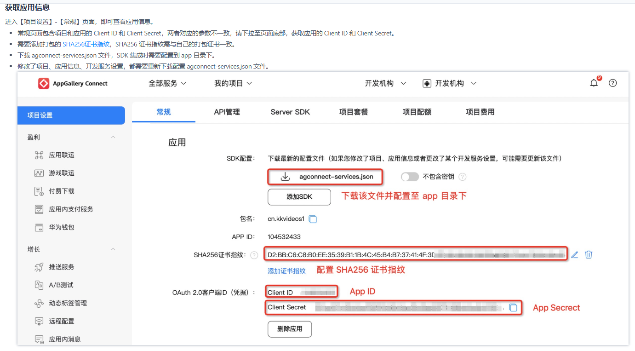Click the Client ID field
Image resolution: width=635 pixels, height=351 pixels.
coord(302,292)
